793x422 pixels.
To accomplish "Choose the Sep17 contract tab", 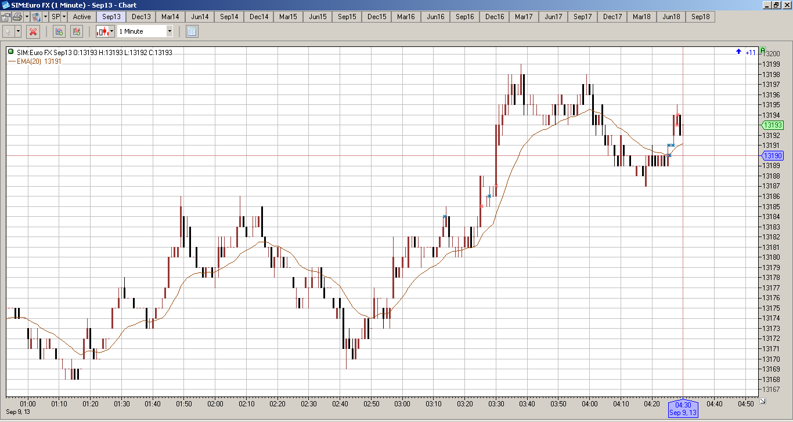I will (x=583, y=17).
